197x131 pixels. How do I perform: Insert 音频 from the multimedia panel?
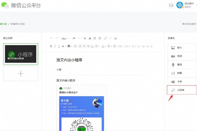(x=182, y=65)
